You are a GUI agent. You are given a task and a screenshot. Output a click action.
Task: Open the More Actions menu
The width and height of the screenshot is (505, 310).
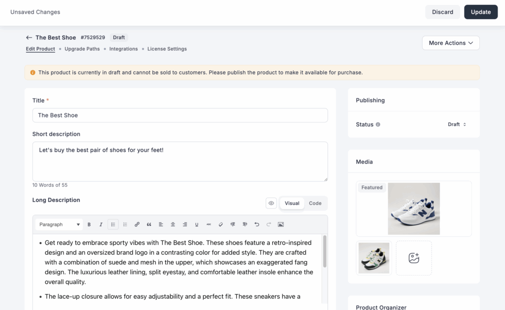pyautogui.click(x=450, y=43)
